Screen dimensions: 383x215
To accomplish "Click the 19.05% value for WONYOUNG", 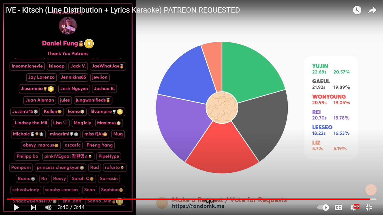I will click(342, 103).
